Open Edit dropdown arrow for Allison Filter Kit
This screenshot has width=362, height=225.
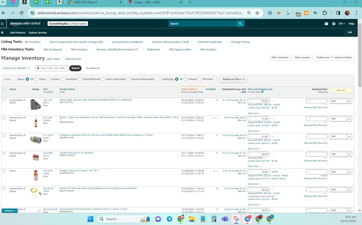[349, 101]
